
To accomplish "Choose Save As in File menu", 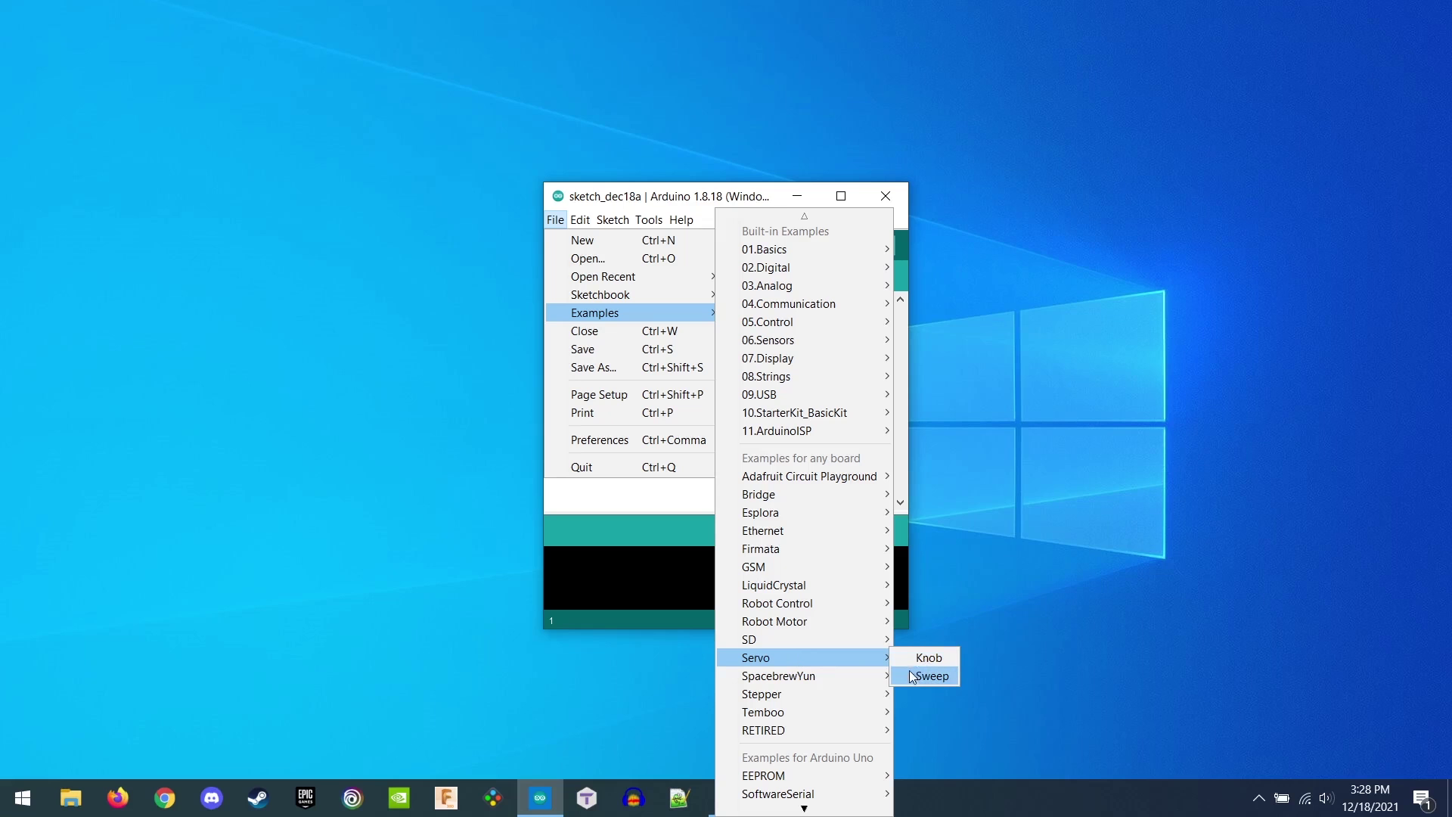I will click(x=594, y=368).
